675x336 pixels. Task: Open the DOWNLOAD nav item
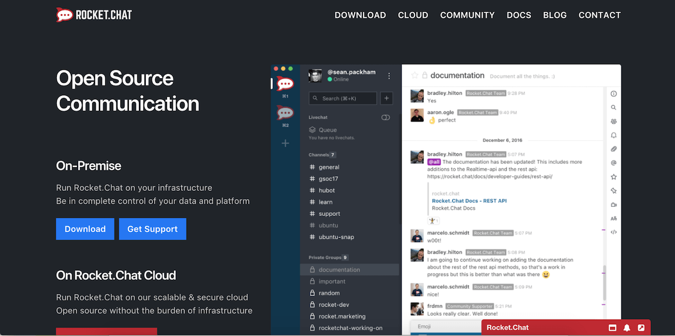(x=360, y=15)
